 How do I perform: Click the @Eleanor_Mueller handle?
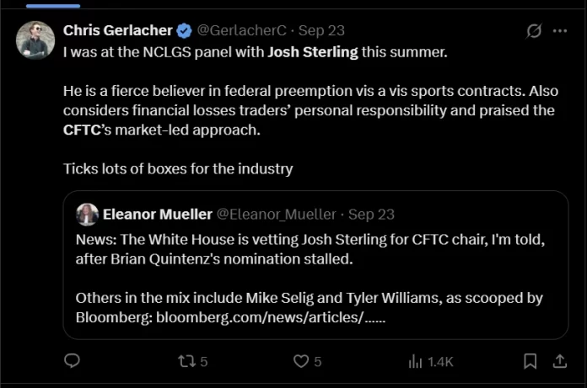277,215
